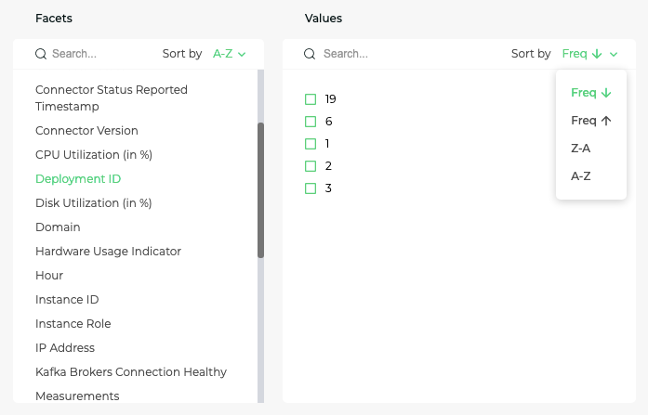The width and height of the screenshot is (648, 415).
Task: Open the Connector Version facet
Action: click(86, 131)
